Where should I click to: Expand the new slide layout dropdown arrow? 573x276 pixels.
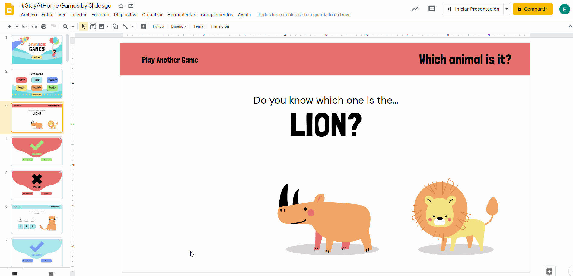click(17, 26)
